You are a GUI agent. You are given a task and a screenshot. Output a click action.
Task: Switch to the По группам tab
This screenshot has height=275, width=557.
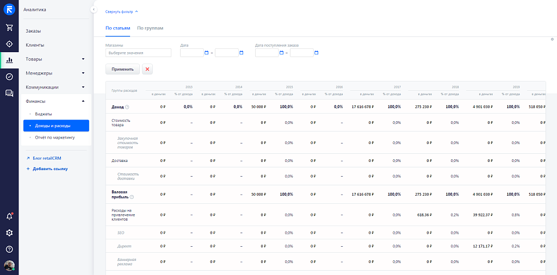150,28
